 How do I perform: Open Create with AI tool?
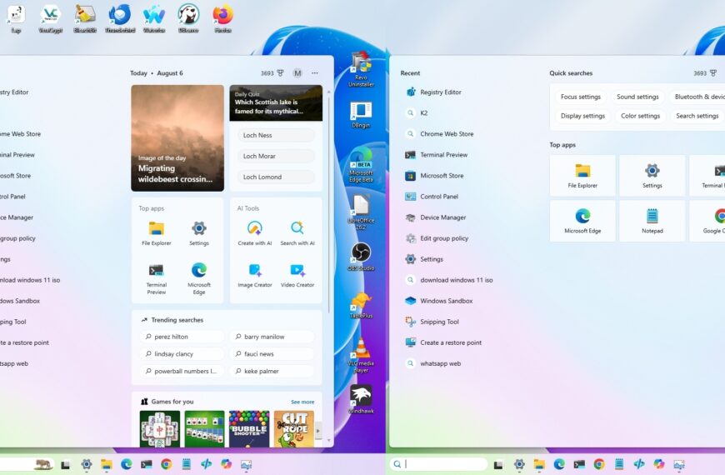[x=255, y=233]
